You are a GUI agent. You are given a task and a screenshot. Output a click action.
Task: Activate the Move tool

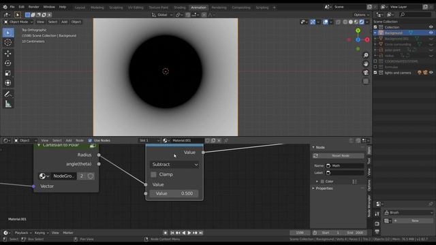coord(8,54)
